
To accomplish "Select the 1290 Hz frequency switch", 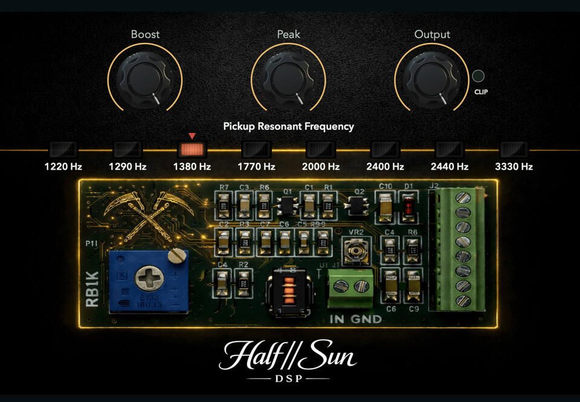I will tap(127, 149).
